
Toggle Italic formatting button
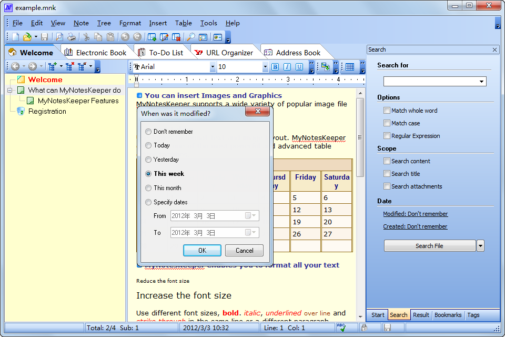(287, 67)
